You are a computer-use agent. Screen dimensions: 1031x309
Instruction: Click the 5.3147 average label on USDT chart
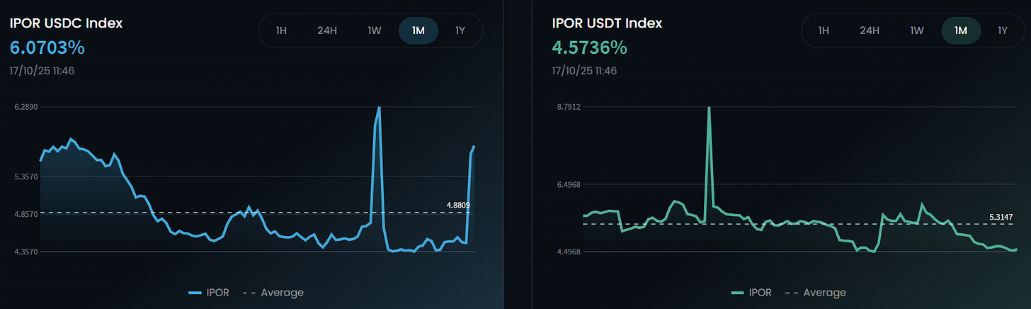coord(1001,216)
